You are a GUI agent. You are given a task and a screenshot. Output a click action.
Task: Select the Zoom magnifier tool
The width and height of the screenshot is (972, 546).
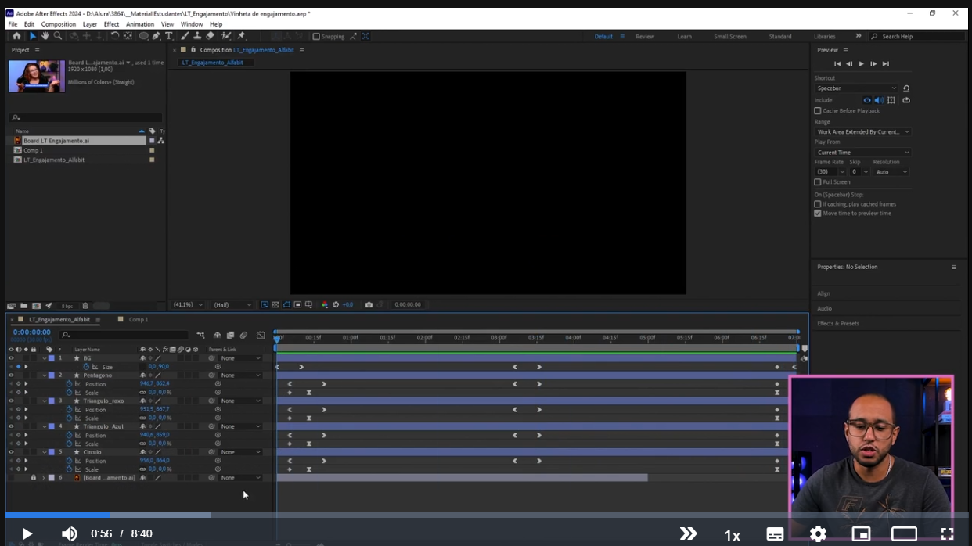pyautogui.click(x=58, y=36)
